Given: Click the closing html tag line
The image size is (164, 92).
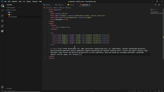Looking at the screenshot, I should (x=52, y=58).
